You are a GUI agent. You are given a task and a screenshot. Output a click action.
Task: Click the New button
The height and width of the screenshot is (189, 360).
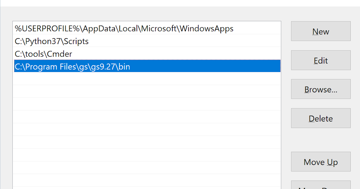[320, 31]
